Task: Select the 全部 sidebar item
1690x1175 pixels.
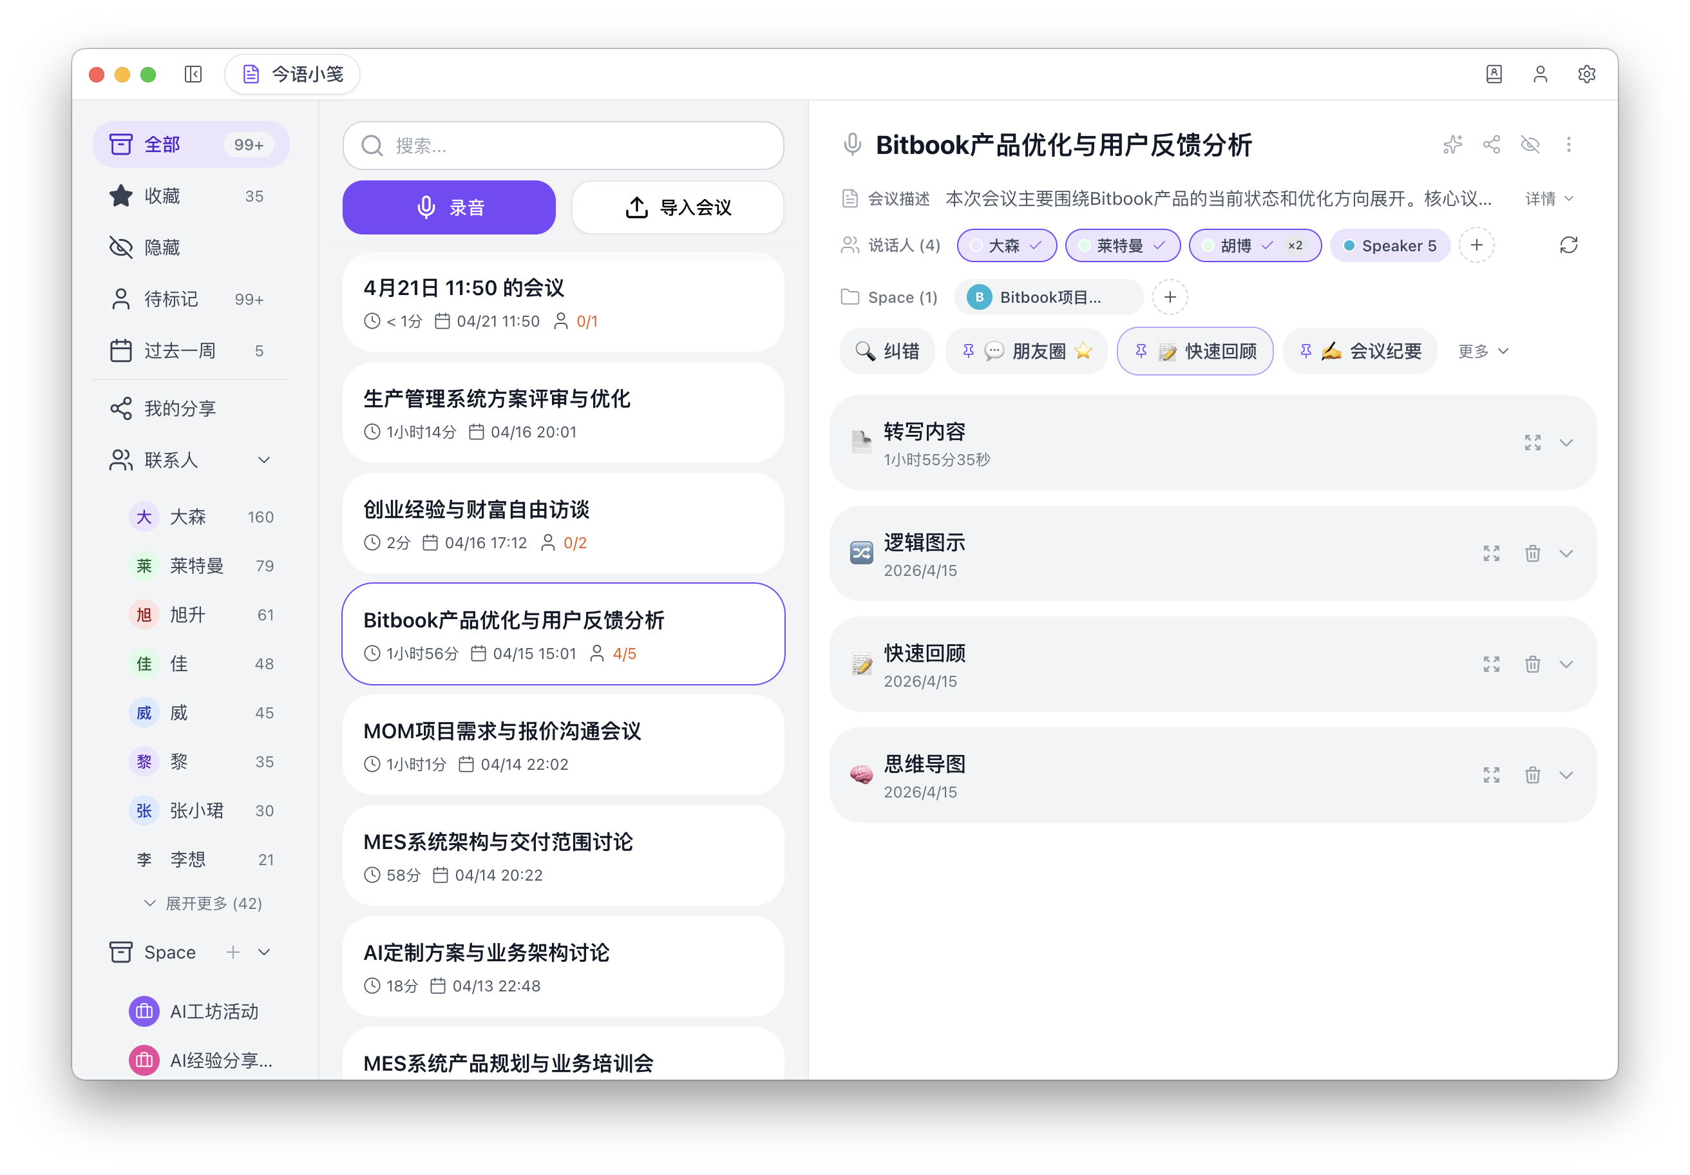Action: click(191, 144)
